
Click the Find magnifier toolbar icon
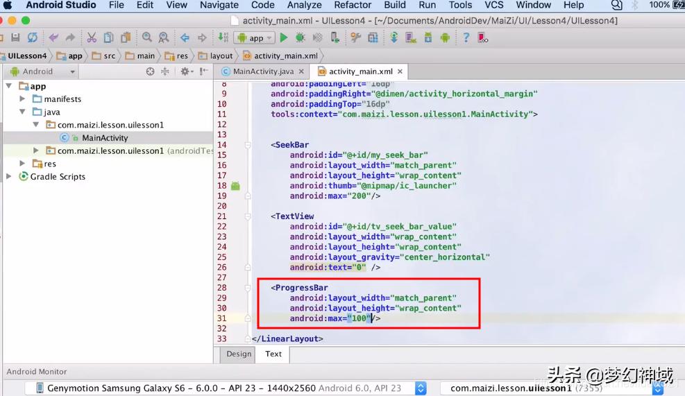coord(146,37)
